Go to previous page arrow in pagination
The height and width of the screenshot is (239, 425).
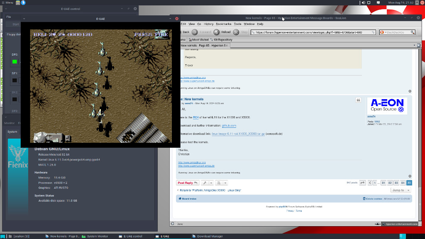[x=370, y=183]
